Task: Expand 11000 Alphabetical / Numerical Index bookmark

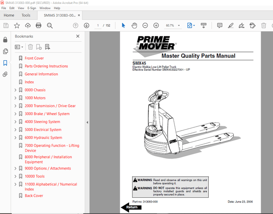Action: 15,184
